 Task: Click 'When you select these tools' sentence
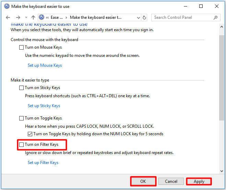pyautogui.click(x=82, y=30)
